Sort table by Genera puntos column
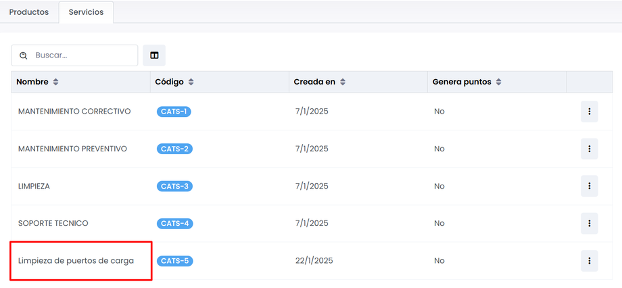Screen dimensions: 622x288 click(498, 82)
